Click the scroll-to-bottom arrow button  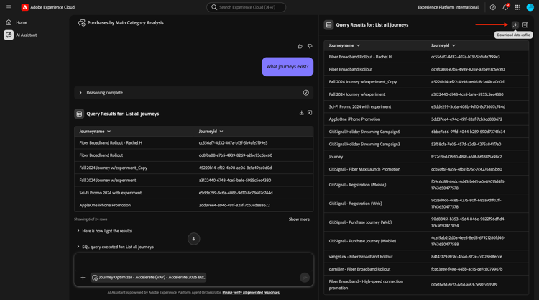coord(194,239)
